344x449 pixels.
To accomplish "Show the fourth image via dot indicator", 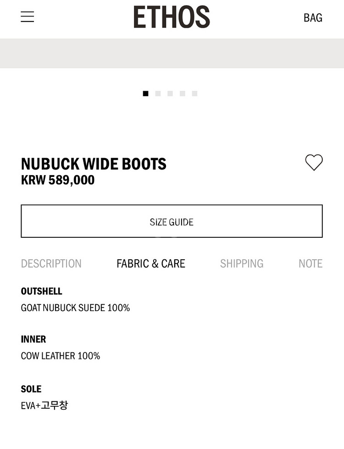I will [x=183, y=93].
